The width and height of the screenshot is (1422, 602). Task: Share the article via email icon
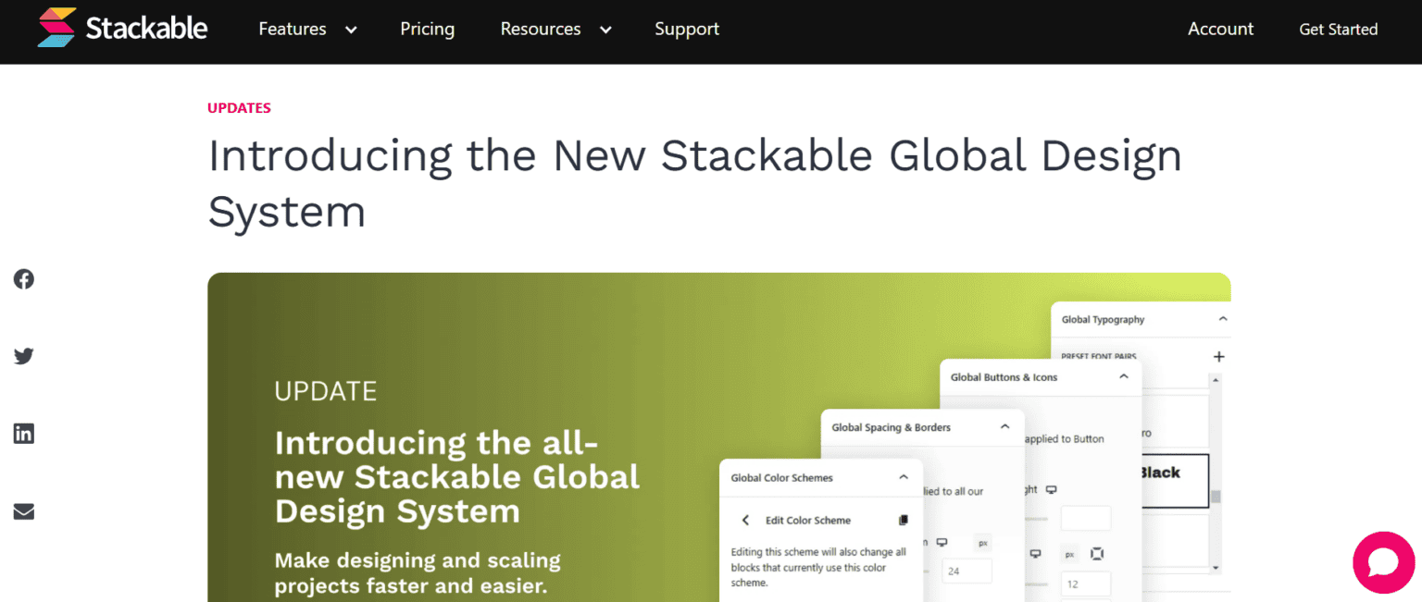coord(23,511)
